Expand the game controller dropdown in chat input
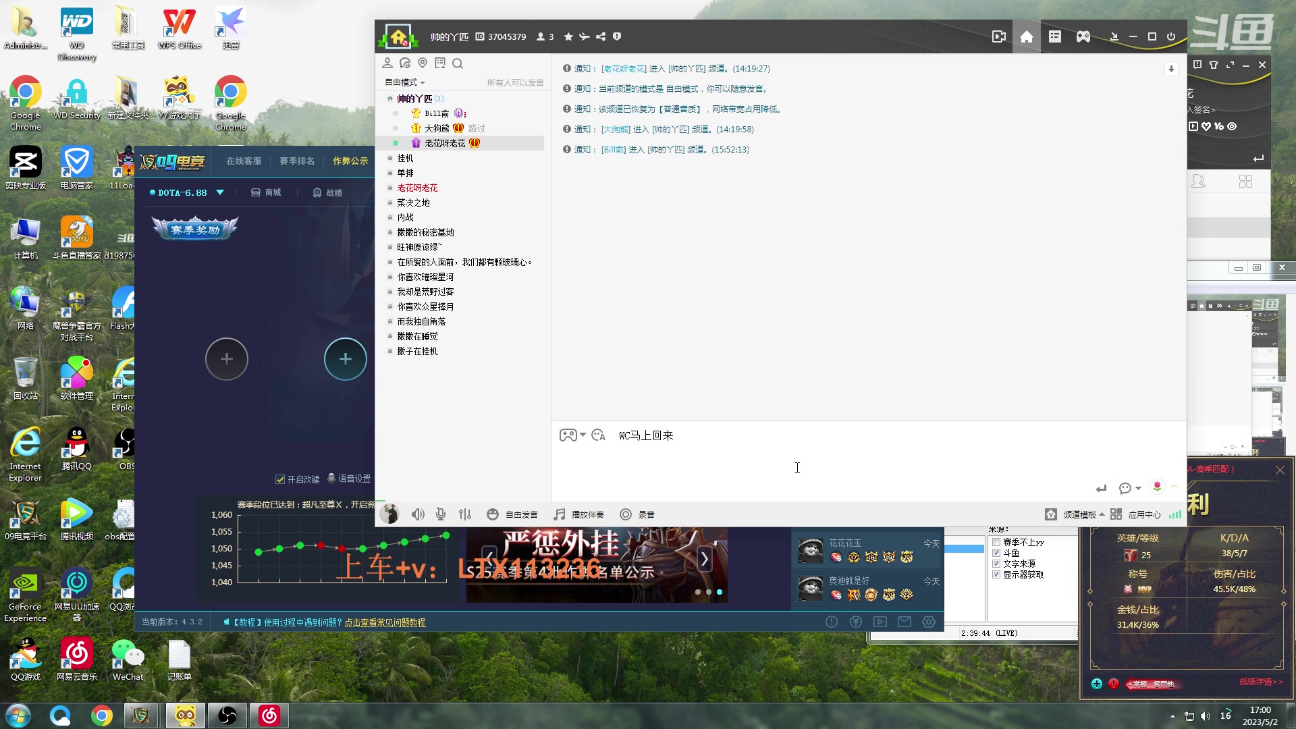This screenshot has width=1296, height=729. 583,435
